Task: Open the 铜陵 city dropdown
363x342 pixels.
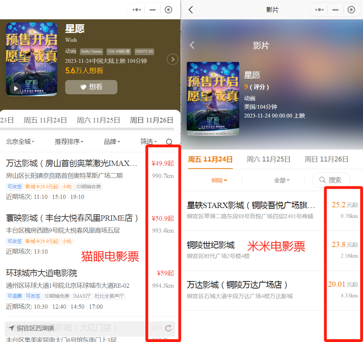Action: [x=219, y=180]
